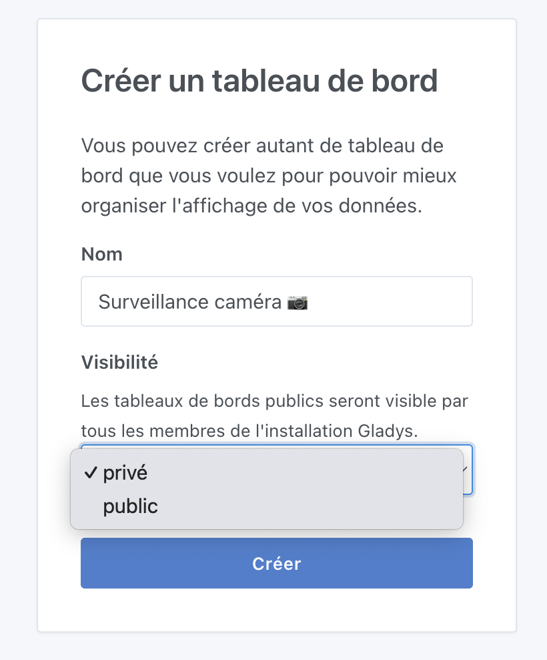Viewport: 547px width, 660px height.
Task: Click the text explaining public dashboard visibility
Action: [x=274, y=416]
